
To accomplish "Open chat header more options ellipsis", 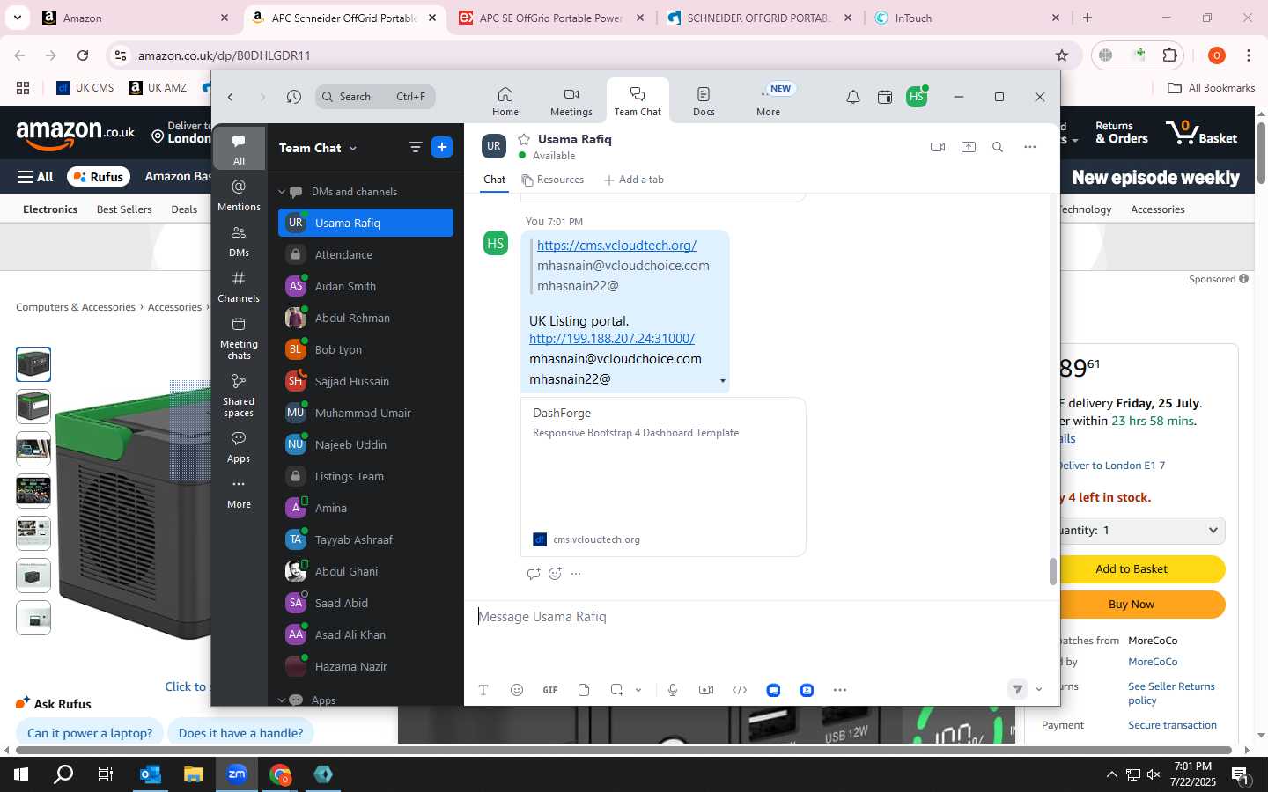I will (x=1030, y=147).
